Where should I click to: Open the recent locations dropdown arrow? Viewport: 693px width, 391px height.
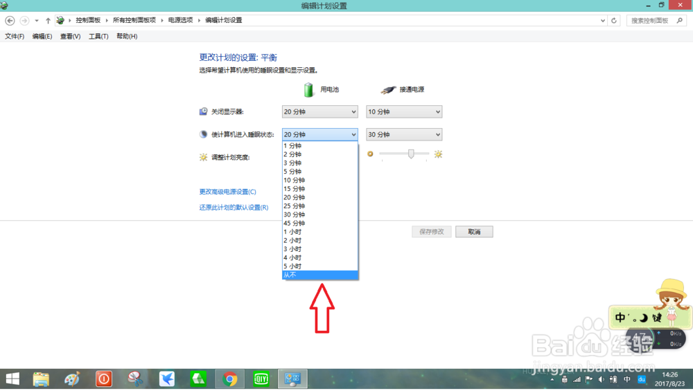coord(37,20)
